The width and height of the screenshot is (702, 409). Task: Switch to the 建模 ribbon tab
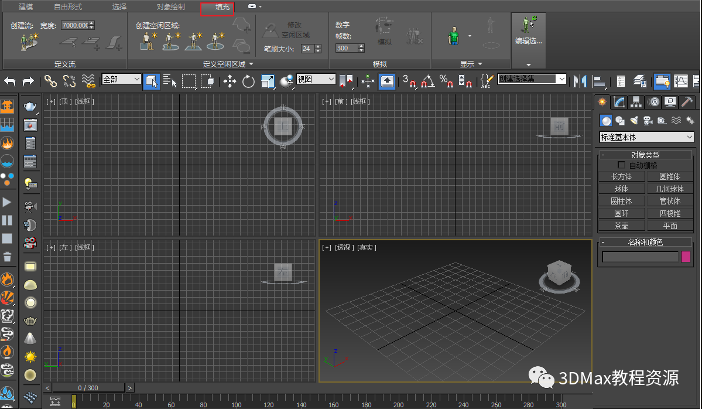click(x=26, y=7)
